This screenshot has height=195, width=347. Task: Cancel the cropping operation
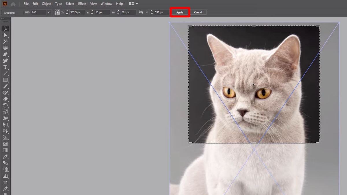198,12
